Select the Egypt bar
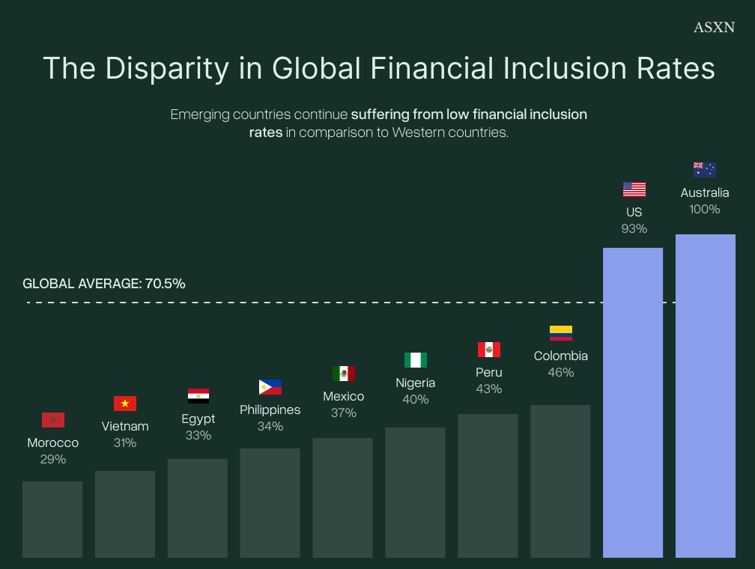Screen dimensions: 755x569 point(198,508)
